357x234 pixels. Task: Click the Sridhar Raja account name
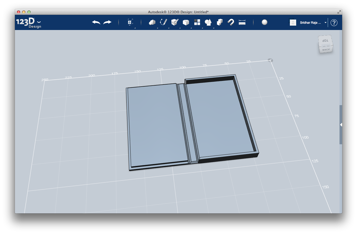tap(310, 23)
